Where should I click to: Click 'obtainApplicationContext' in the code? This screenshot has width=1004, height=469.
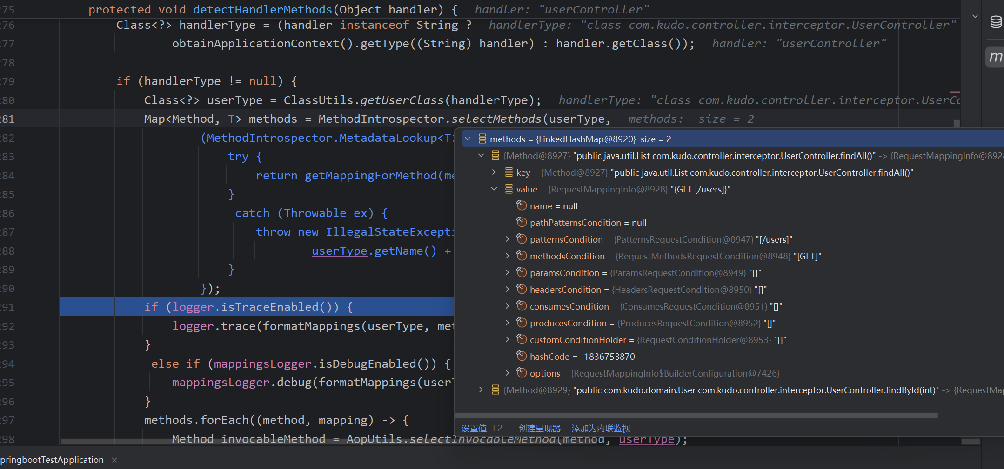pos(256,44)
